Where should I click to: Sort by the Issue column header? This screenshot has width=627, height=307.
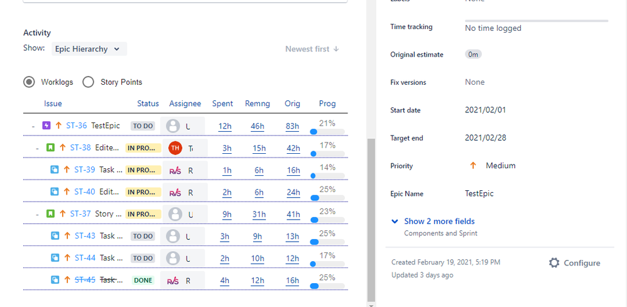coord(53,104)
